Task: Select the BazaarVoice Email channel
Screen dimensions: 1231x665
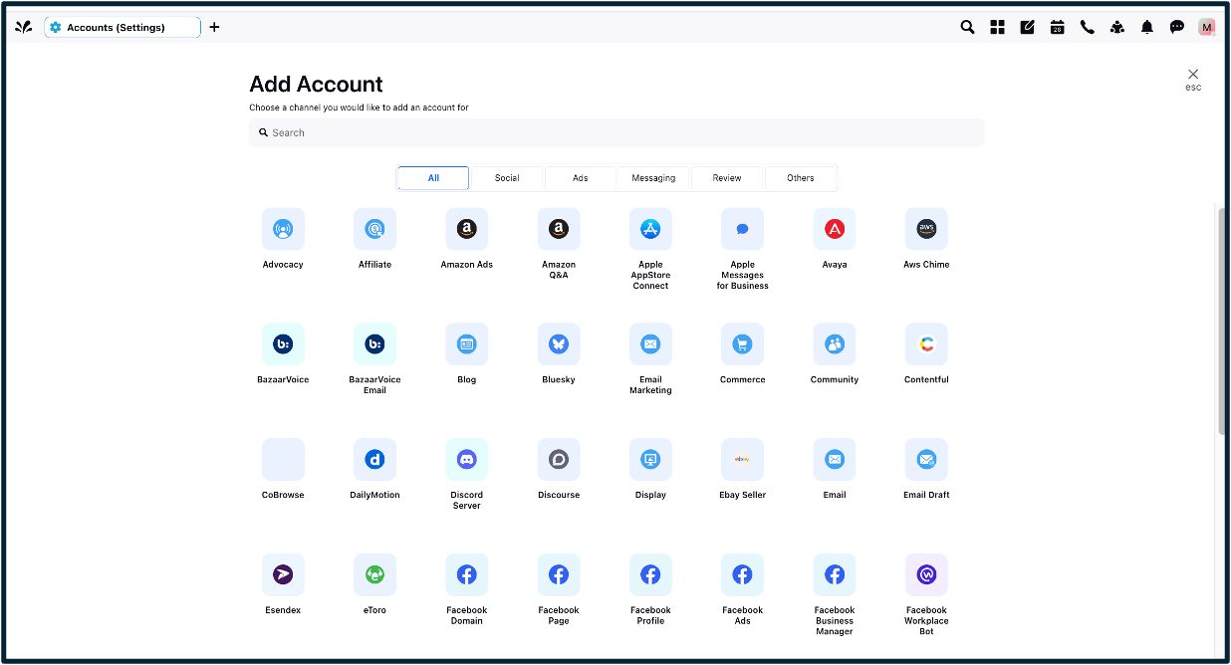Action: click(x=374, y=344)
